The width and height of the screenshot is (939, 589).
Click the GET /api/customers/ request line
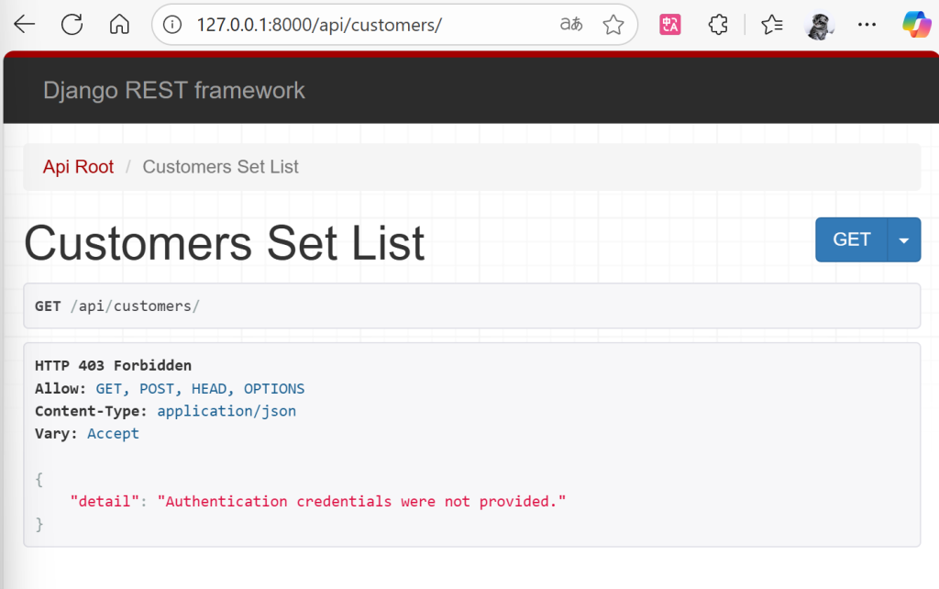117,306
